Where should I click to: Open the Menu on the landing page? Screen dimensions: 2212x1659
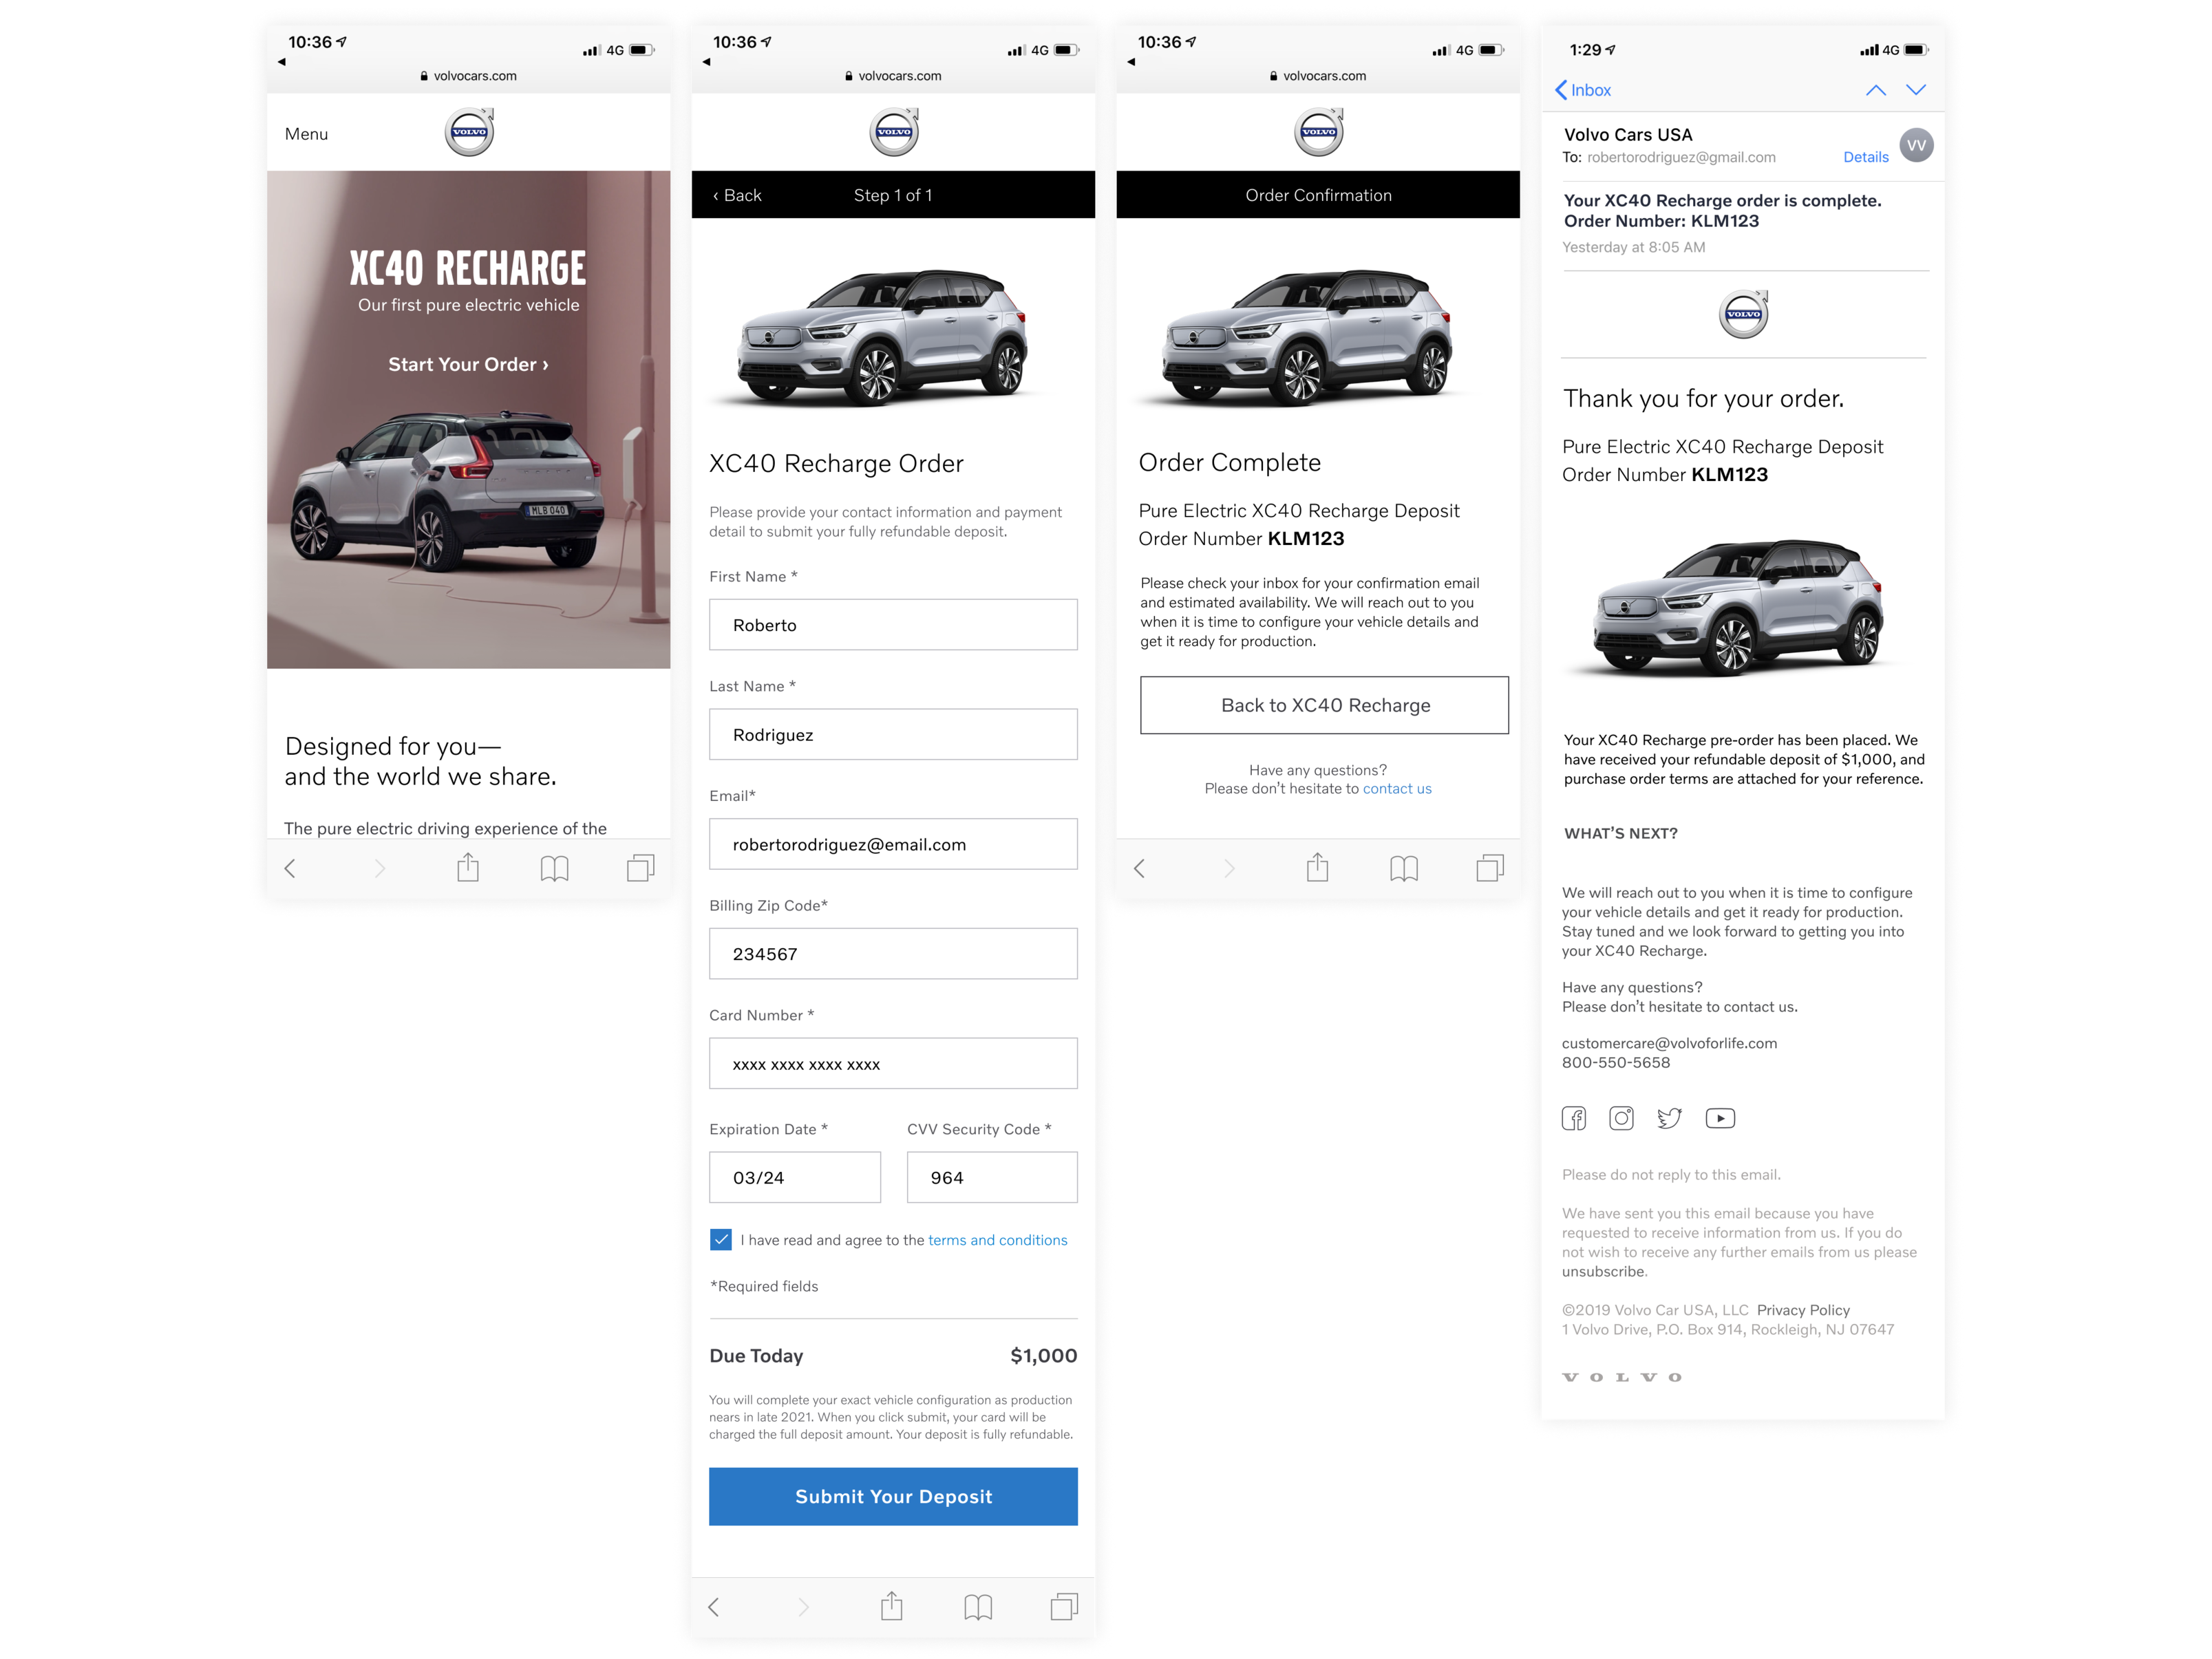[x=306, y=134]
